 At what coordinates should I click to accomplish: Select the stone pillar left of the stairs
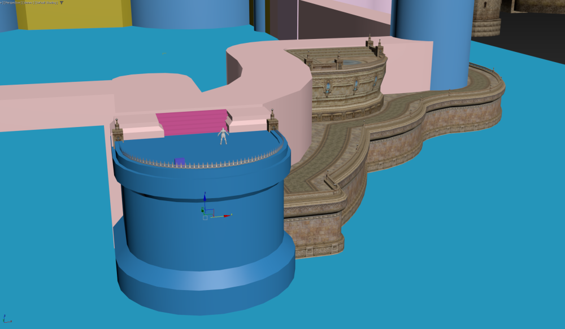118,131
